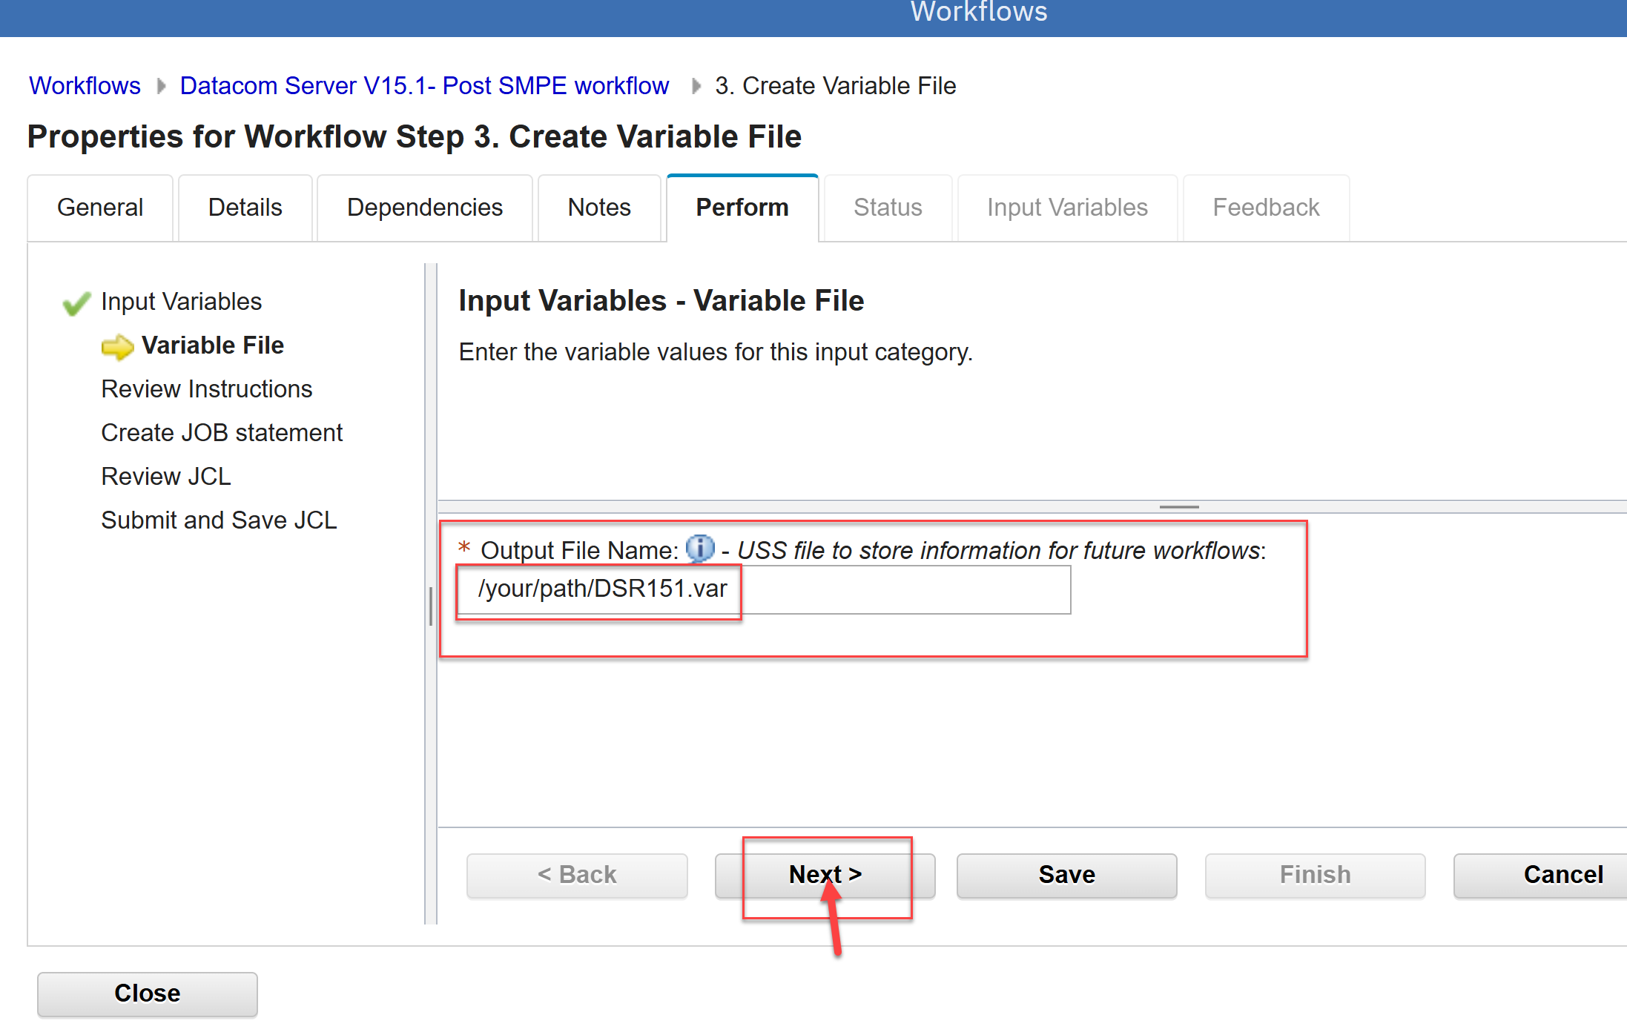Open the Dependencies tab
Viewport: 1627px width, 1032px height.
coord(424,208)
